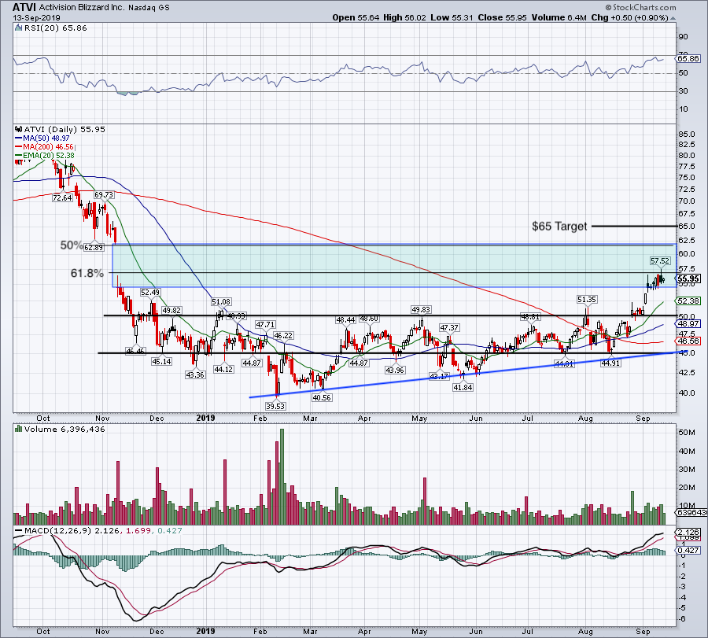Viewport: 708px width, 638px height.
Task: Click the 43.36 December low price tag
Action: 195,374
